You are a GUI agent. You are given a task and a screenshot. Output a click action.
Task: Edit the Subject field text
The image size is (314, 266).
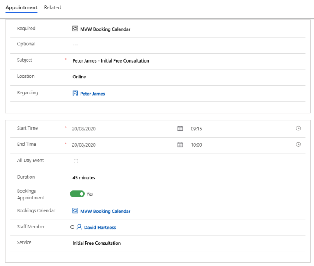pyautogui.click(x=111, y=60)
